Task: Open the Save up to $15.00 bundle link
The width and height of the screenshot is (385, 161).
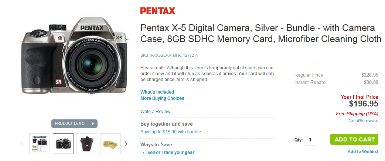Action: click(171, 132)
